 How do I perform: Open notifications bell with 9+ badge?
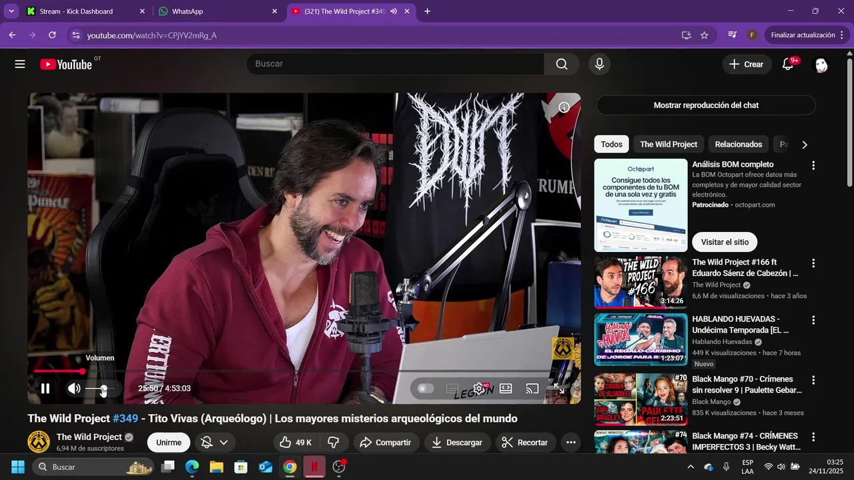(x=788, y=64)
